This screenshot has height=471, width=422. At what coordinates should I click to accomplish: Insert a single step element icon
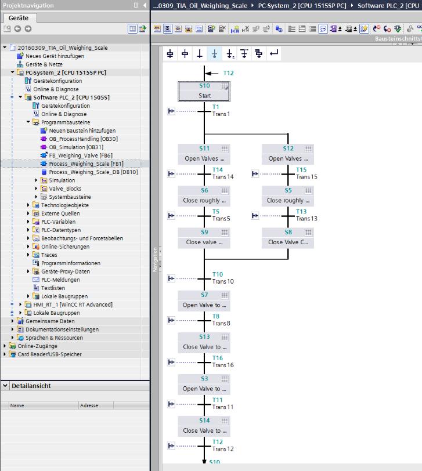pyautogui.click(x=185, y=54)
